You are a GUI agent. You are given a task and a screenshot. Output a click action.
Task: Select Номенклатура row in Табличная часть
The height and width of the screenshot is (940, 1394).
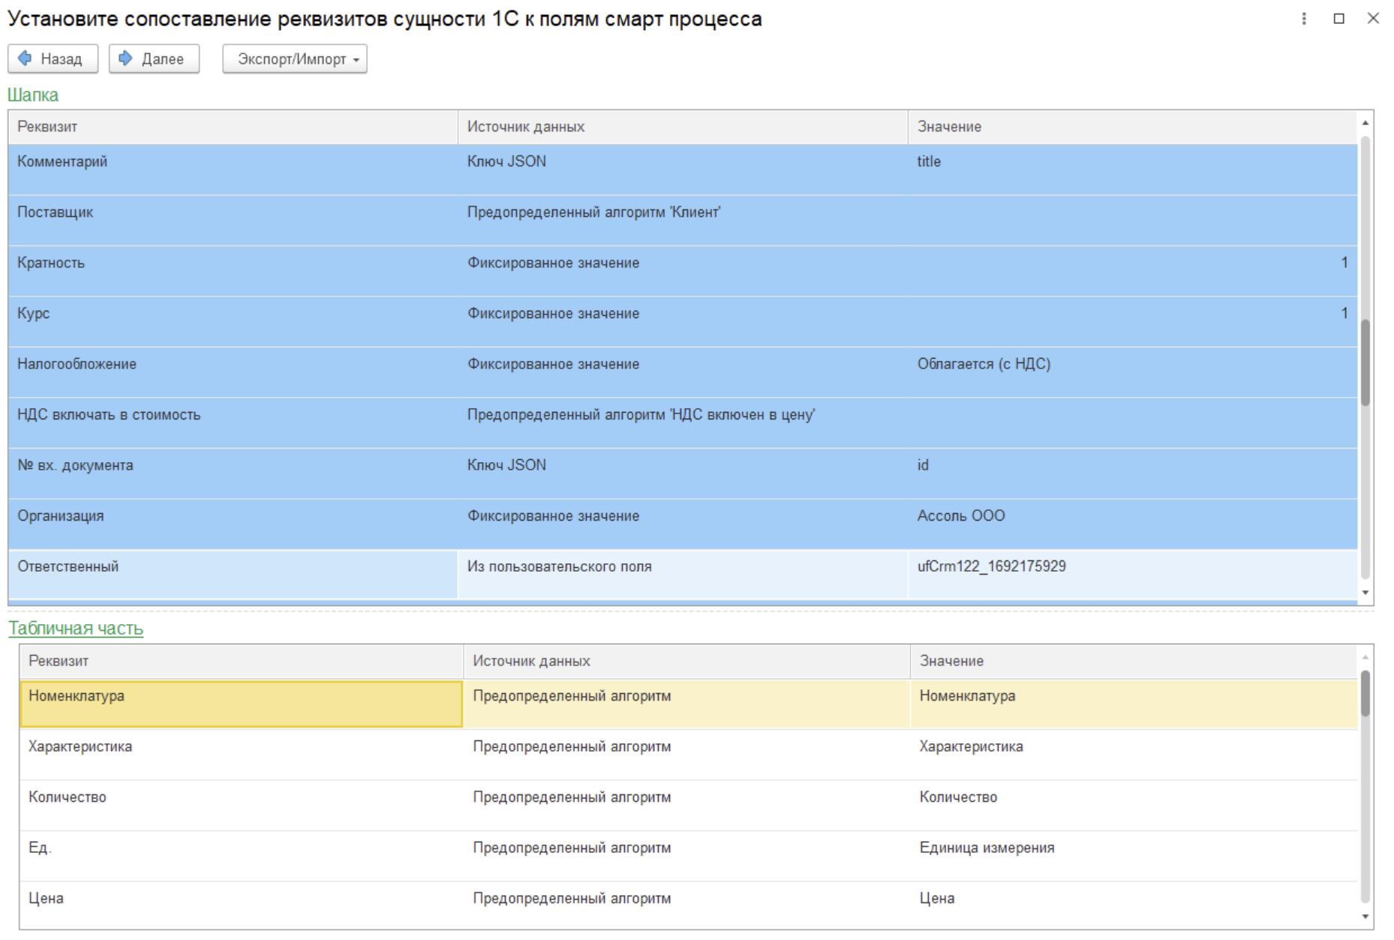click(689, 704)
